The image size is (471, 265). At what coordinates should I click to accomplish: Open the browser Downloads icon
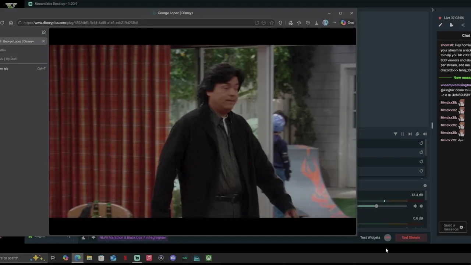tap(316, 22)
